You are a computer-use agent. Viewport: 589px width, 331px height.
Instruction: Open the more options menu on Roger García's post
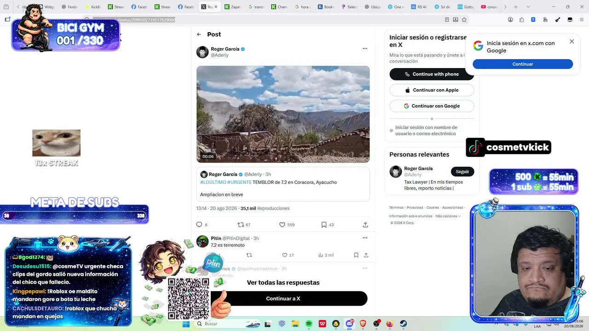click(365, 48)
